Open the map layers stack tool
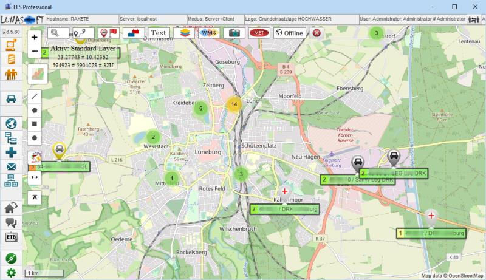 (x=183, y=33)
